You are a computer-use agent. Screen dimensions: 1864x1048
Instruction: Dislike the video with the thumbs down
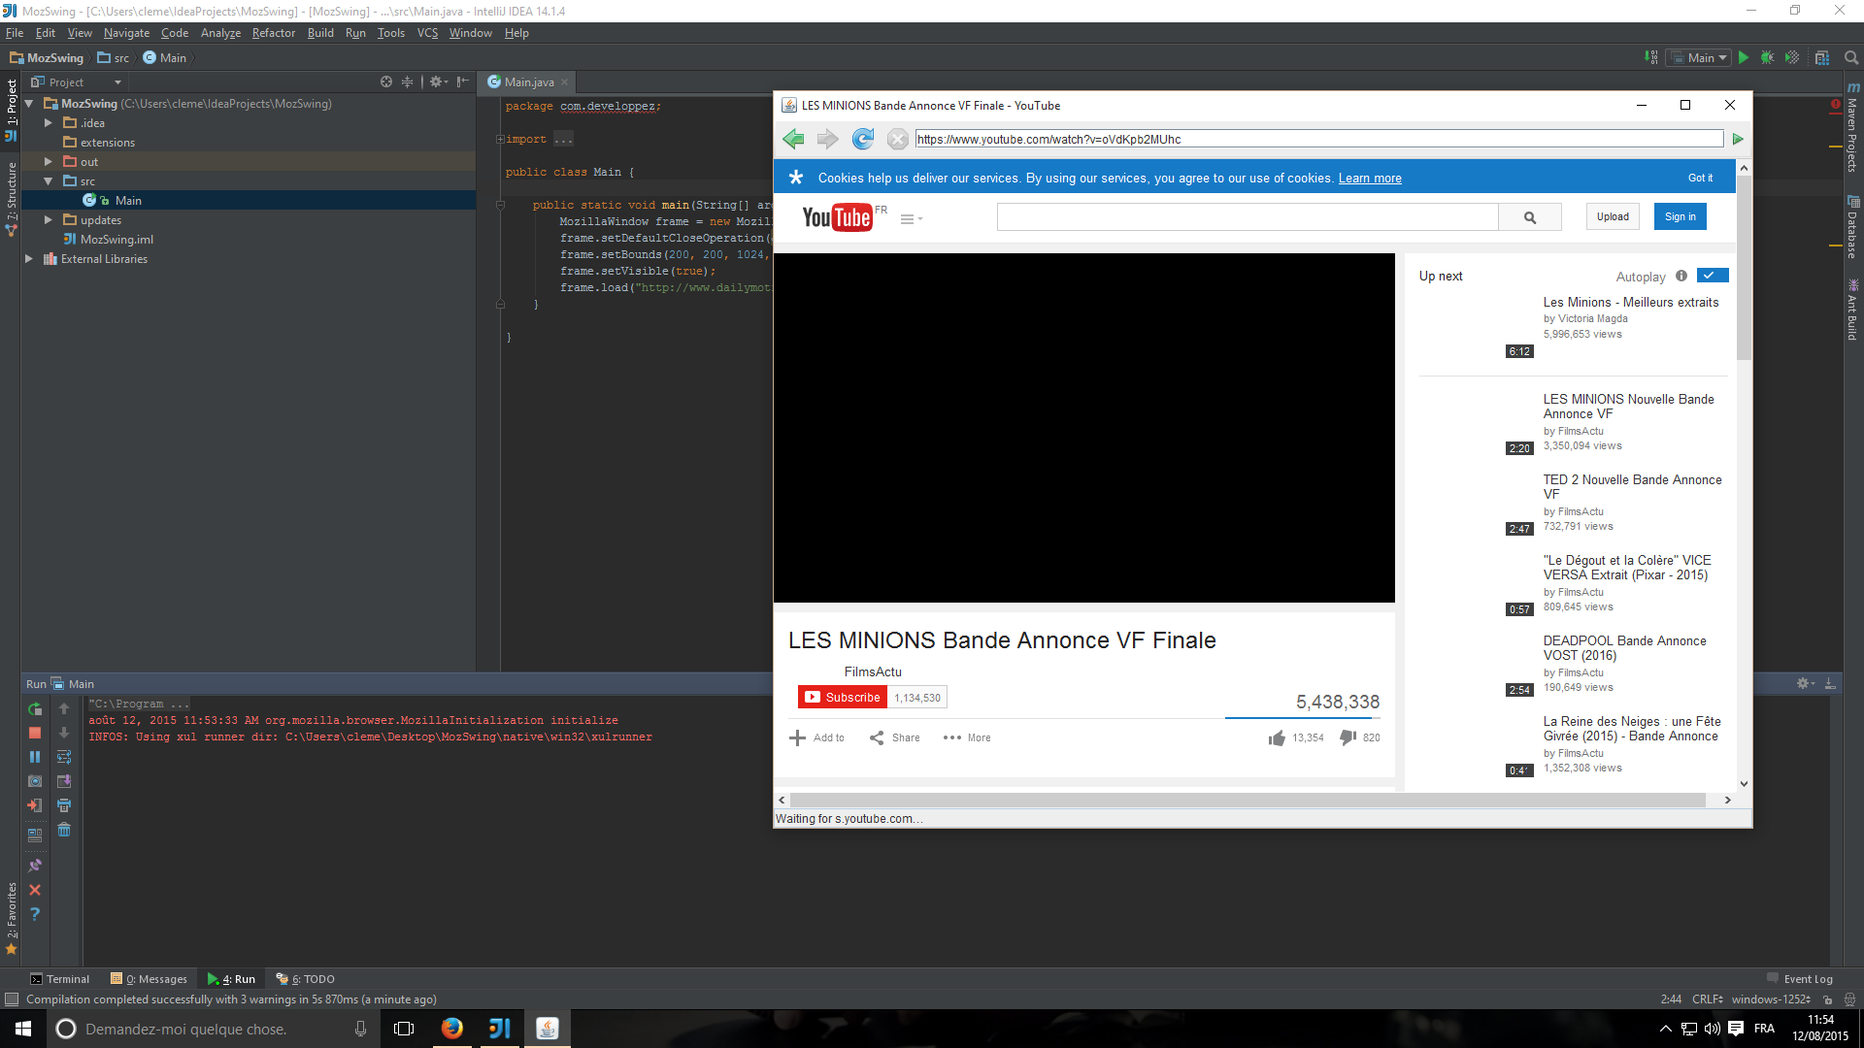click(1348, 738)
